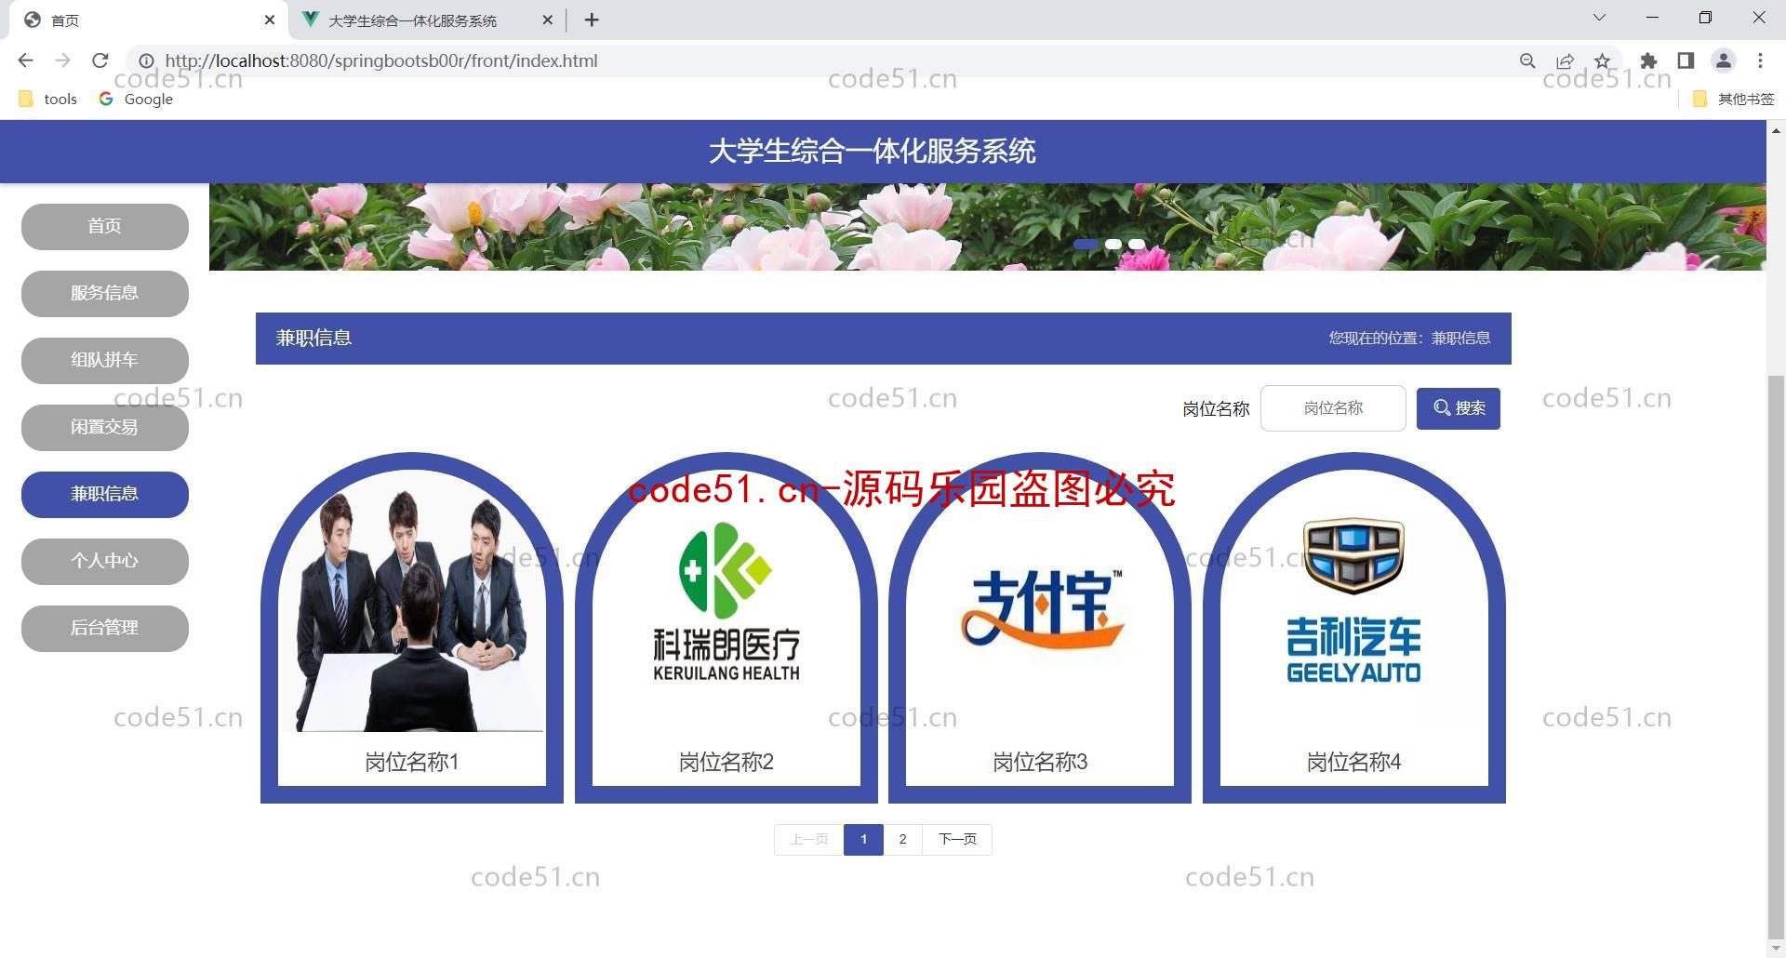Image resolution: width=1786 pixels, height=958 pixels.
Task: Open the profile avatar icon
Action: pos(1723,60)
